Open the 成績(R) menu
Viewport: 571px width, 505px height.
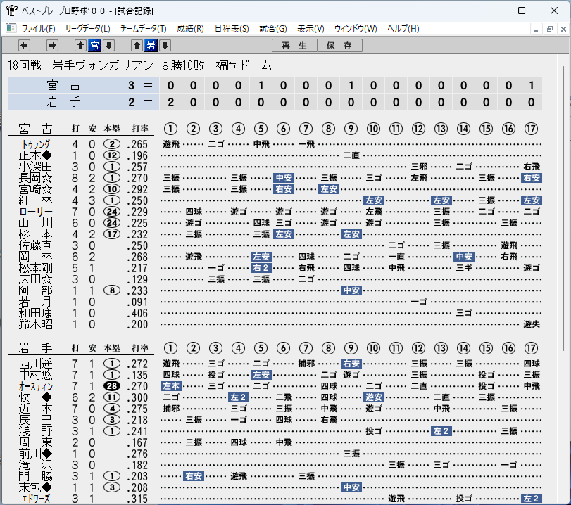tap(190, 28)
